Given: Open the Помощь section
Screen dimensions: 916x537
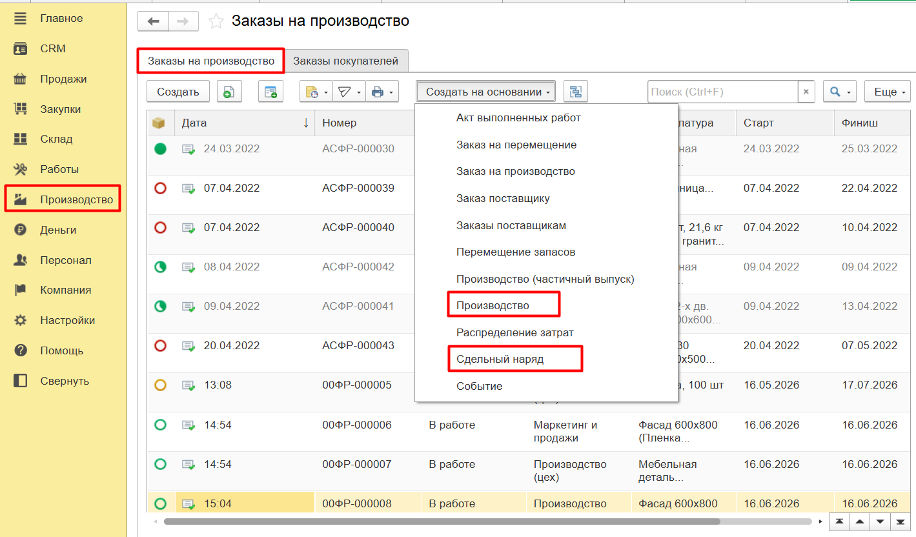Looking at the screenshot, I should (61, 350).
